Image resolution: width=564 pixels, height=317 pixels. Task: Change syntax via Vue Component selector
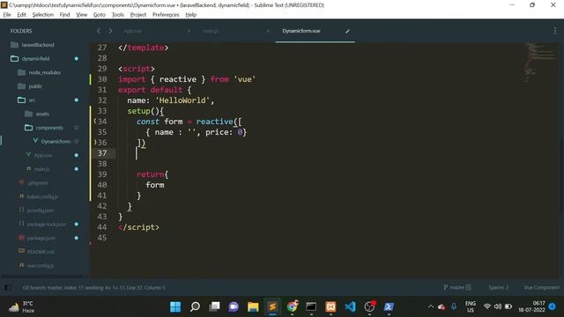click(541, 288)
